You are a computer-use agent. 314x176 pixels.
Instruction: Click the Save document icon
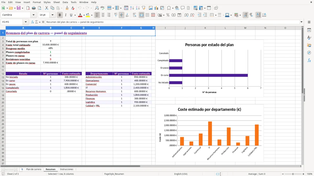coord(19,8)
